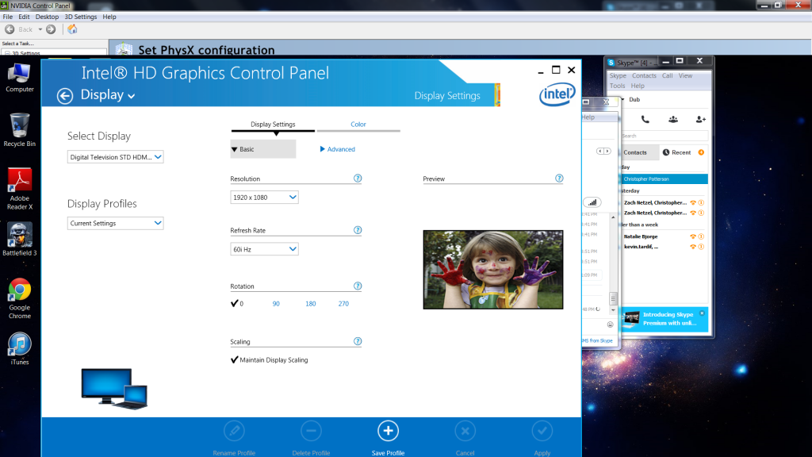This screenshot has width=812, height=457.
Task: Open the Recycle Bin desktop icon
Action: pyautogui.click(x=20, y=129)
